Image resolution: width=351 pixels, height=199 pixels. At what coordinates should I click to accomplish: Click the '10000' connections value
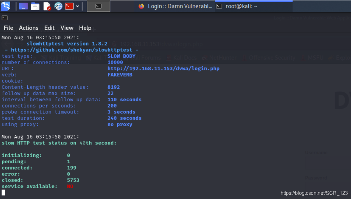tap(115, 62)
